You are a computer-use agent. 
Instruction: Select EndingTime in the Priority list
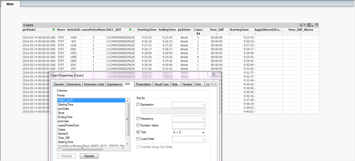65,117
